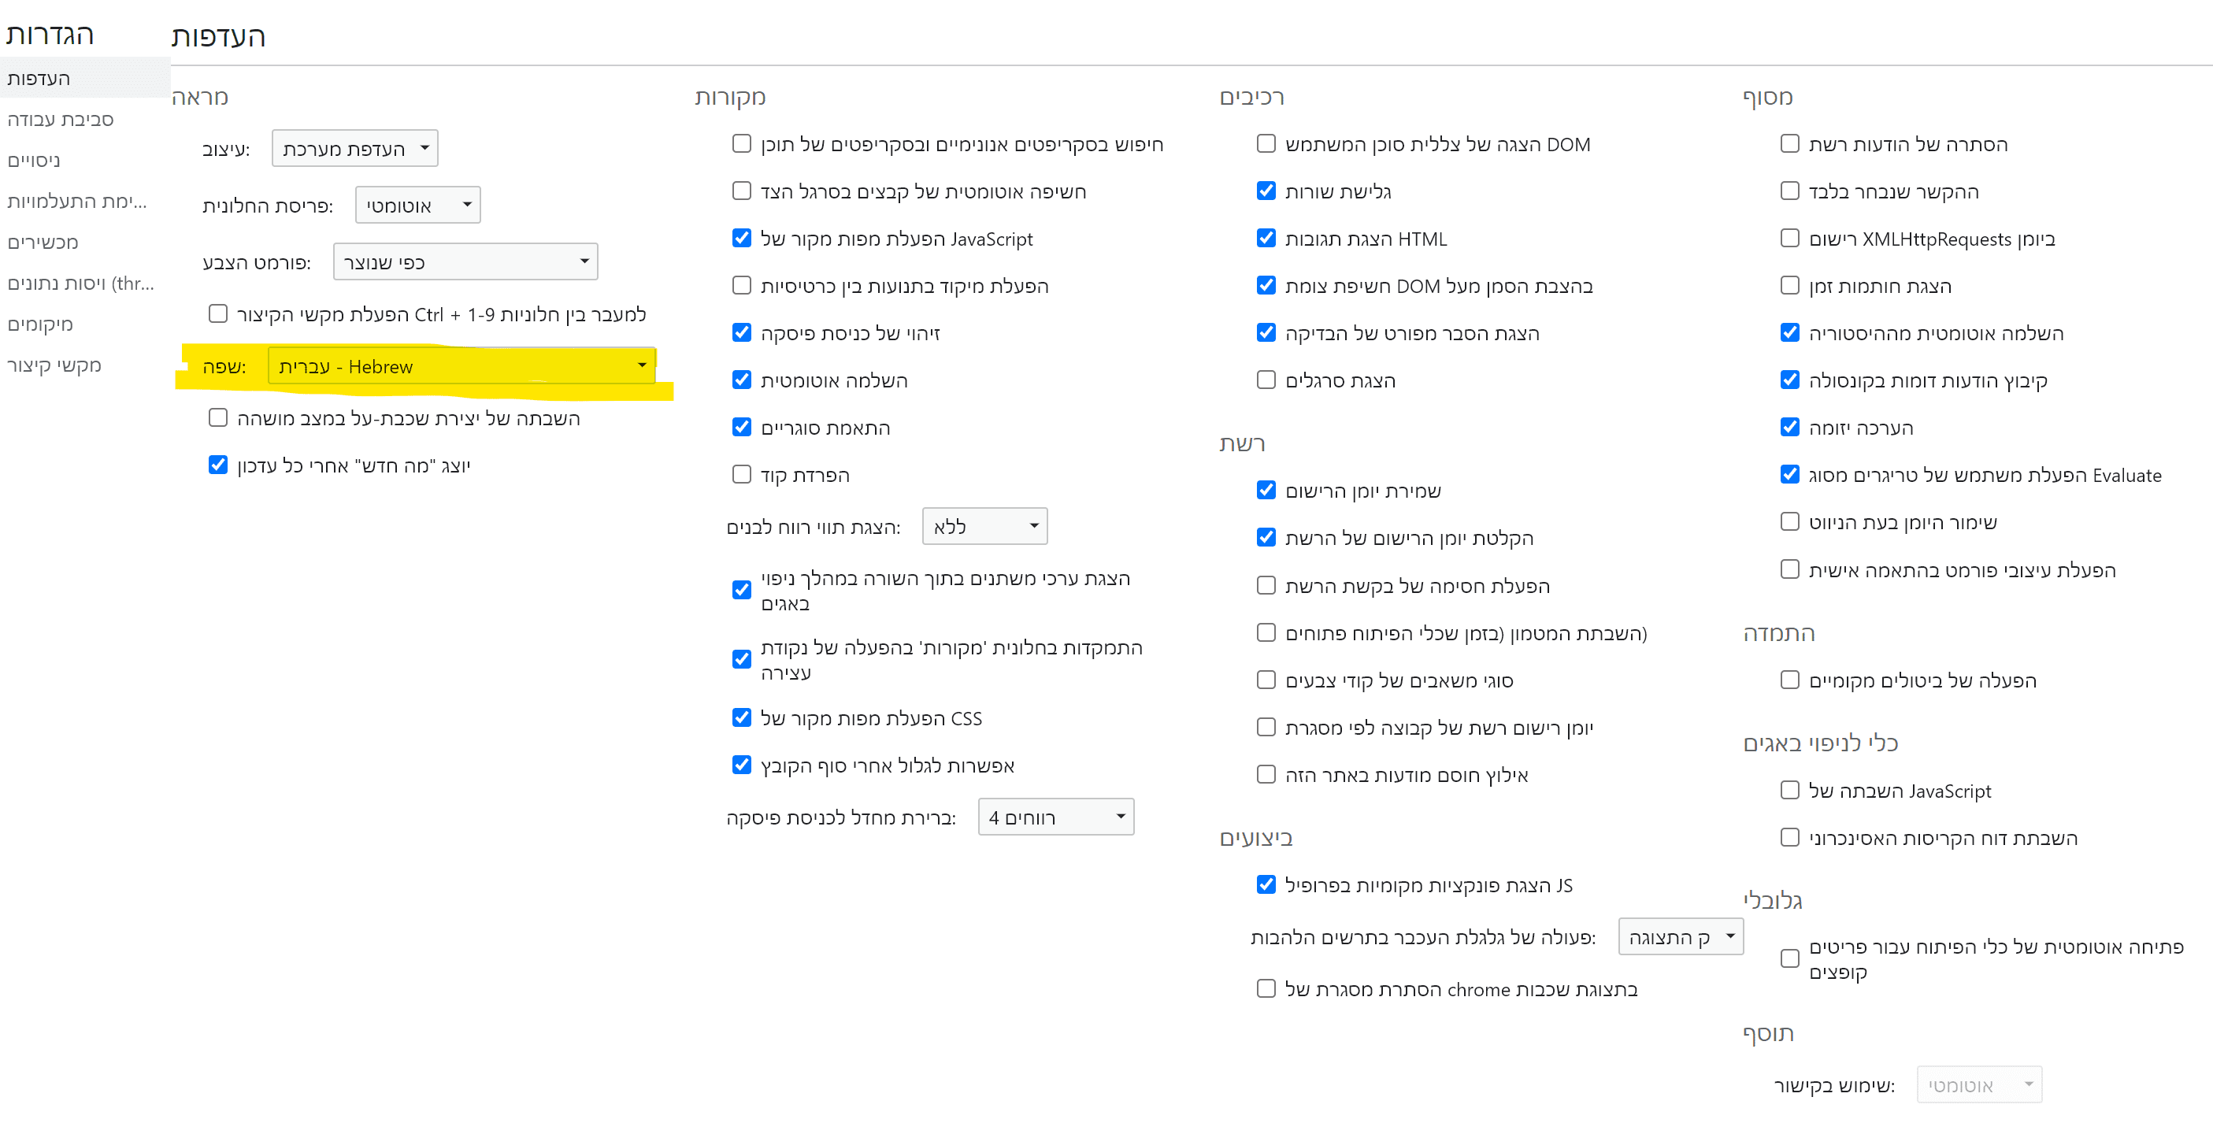Viewport: 2213px width, 1123px height.
Task: Open the ברירת מחדל לכניסת פיסקה dropdown
Action: [1055, 817]
